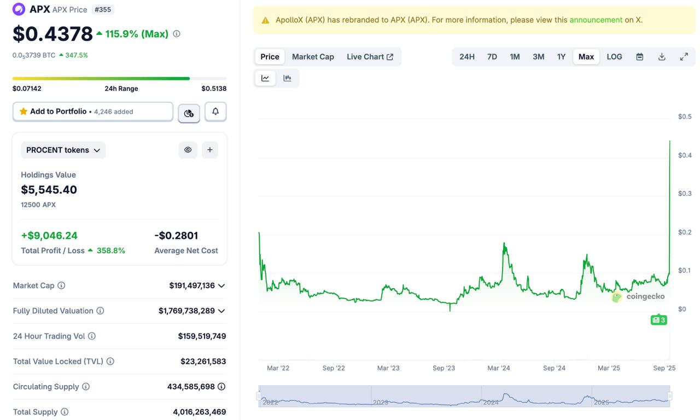The width and height of the screenshot is (700, 420).
Task: Select 1Y time range
Action: tap(561, 57)
